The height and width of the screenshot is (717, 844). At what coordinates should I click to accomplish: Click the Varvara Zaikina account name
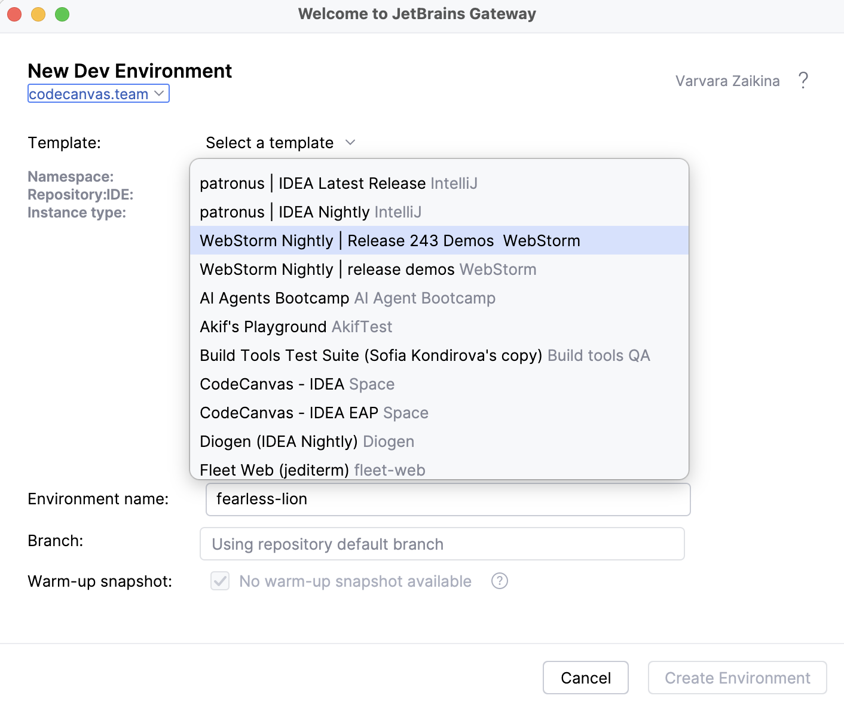pyautogui.click(x=727, y=81)
